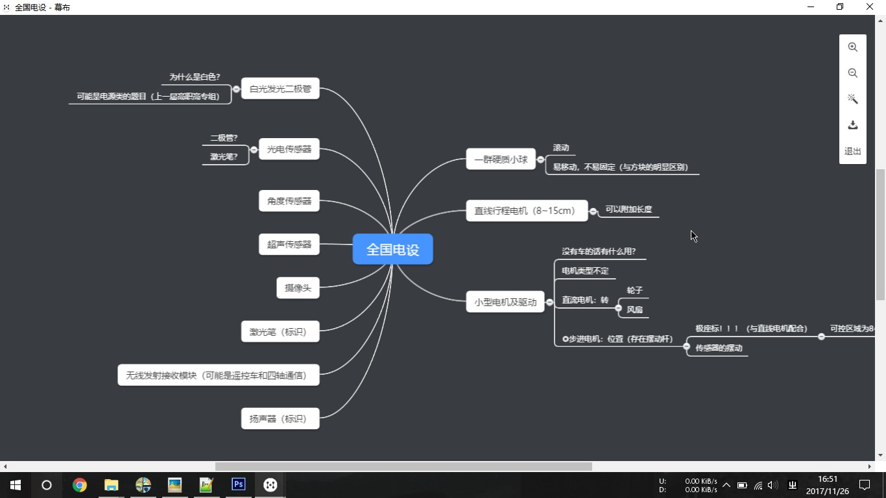The width and height of the screenshot is (886, 498).
Task: Click the zoom out magnifier icon
Action: pyautogui.click(x=852, y=73)
